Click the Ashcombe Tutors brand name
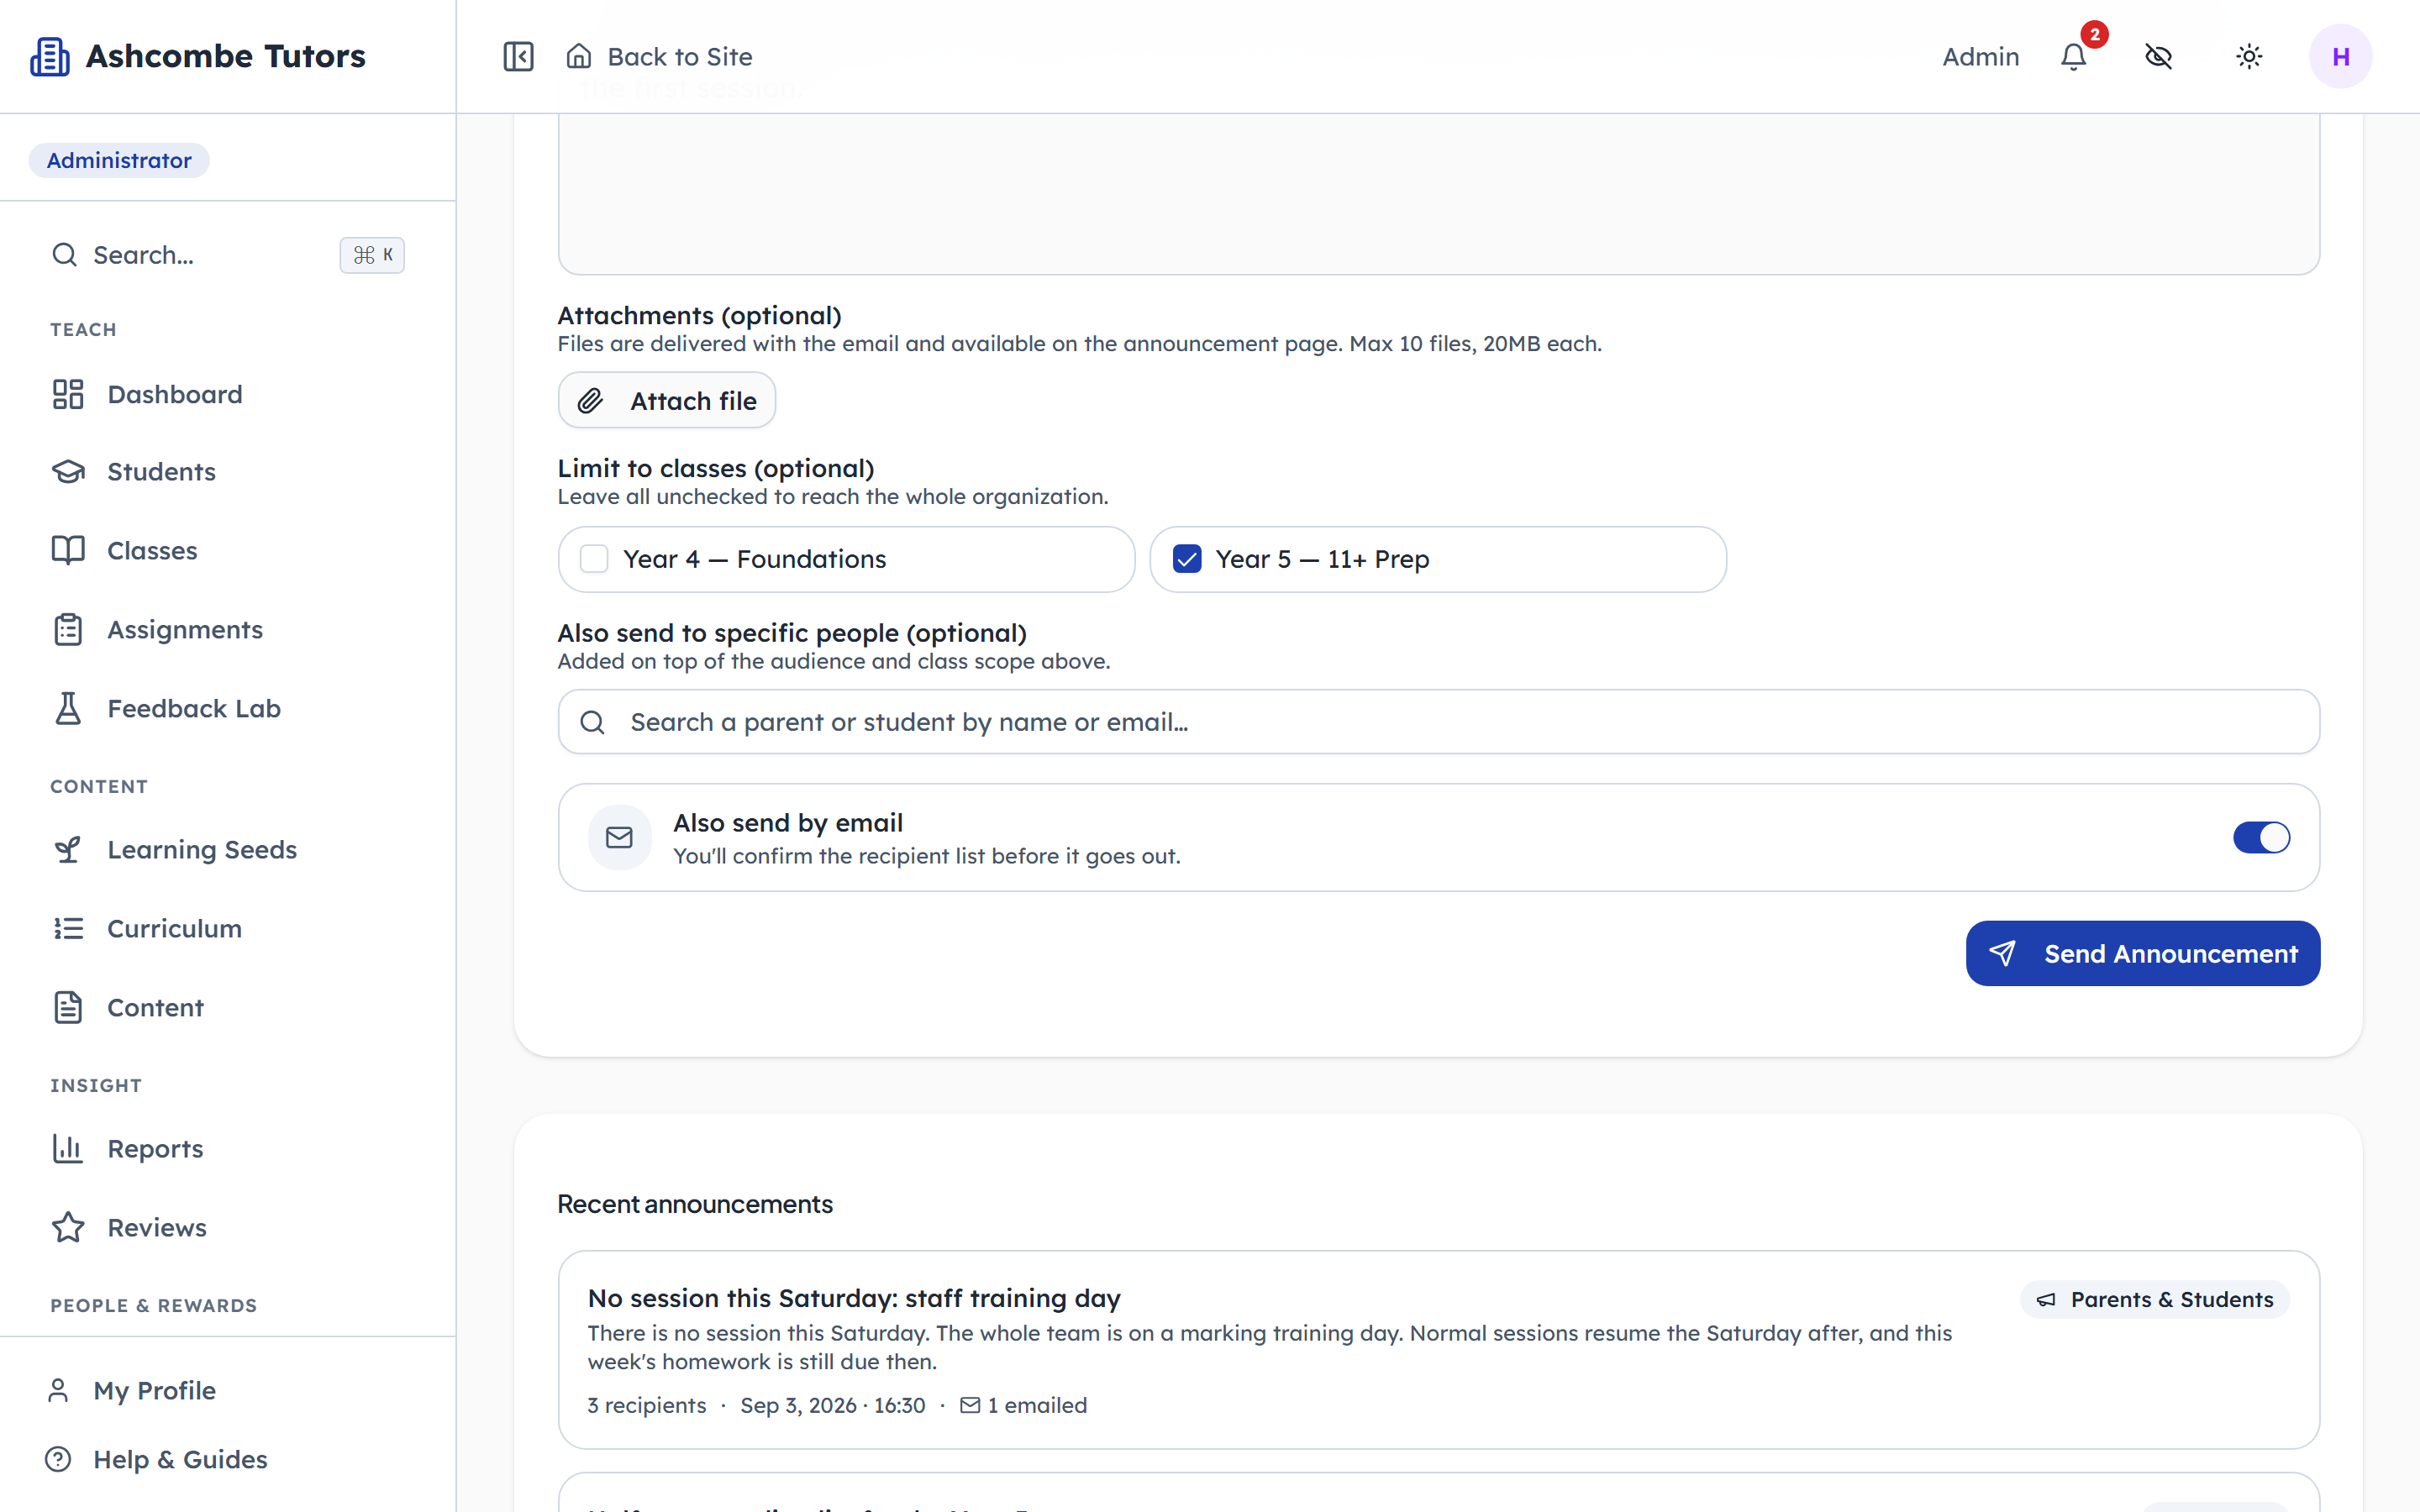The width and height of the screenshot is (2420, 1512). [x=226, y=56]
